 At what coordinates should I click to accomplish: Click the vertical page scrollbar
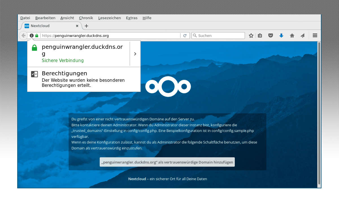pos(319,113)
